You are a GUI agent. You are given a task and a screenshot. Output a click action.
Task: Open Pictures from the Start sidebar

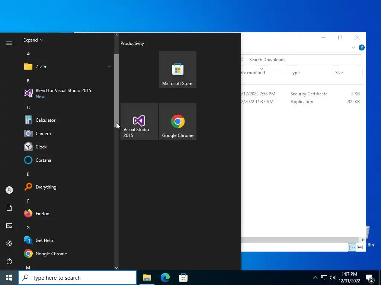click(x=9, y=226)
